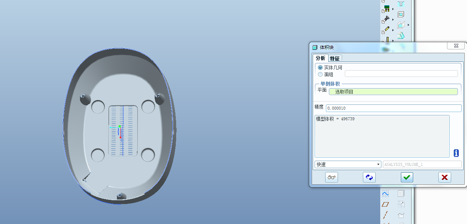Switch to the 特征 tab
467x224 pixels.
tap(335, 58)
